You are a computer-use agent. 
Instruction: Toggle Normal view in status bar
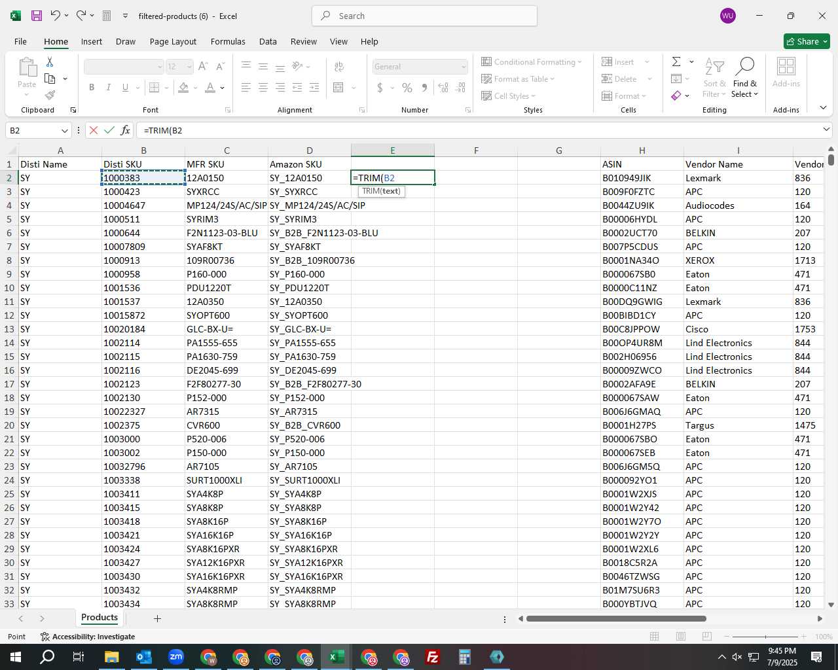(655, 637)
